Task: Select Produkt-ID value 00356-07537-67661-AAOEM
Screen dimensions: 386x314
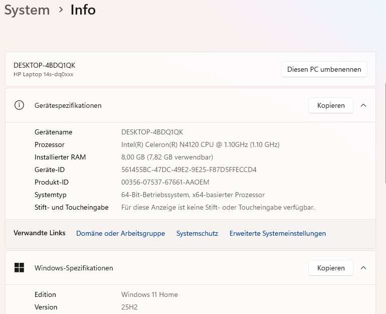Action: (165, 182)
